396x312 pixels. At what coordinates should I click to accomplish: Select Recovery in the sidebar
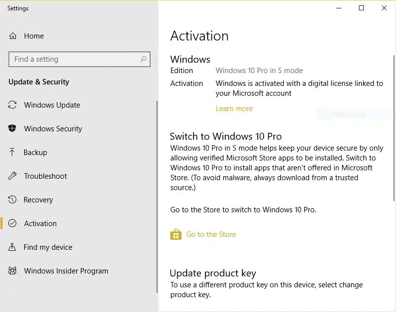click(39, 199)
